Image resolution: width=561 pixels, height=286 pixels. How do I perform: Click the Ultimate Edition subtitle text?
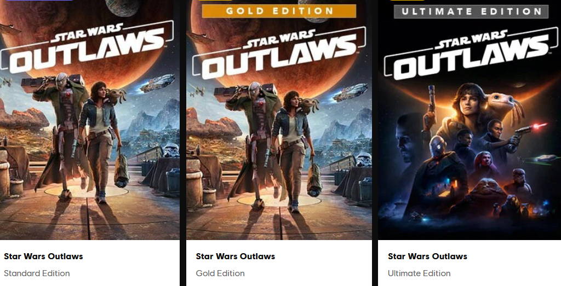tap(419, 273)
